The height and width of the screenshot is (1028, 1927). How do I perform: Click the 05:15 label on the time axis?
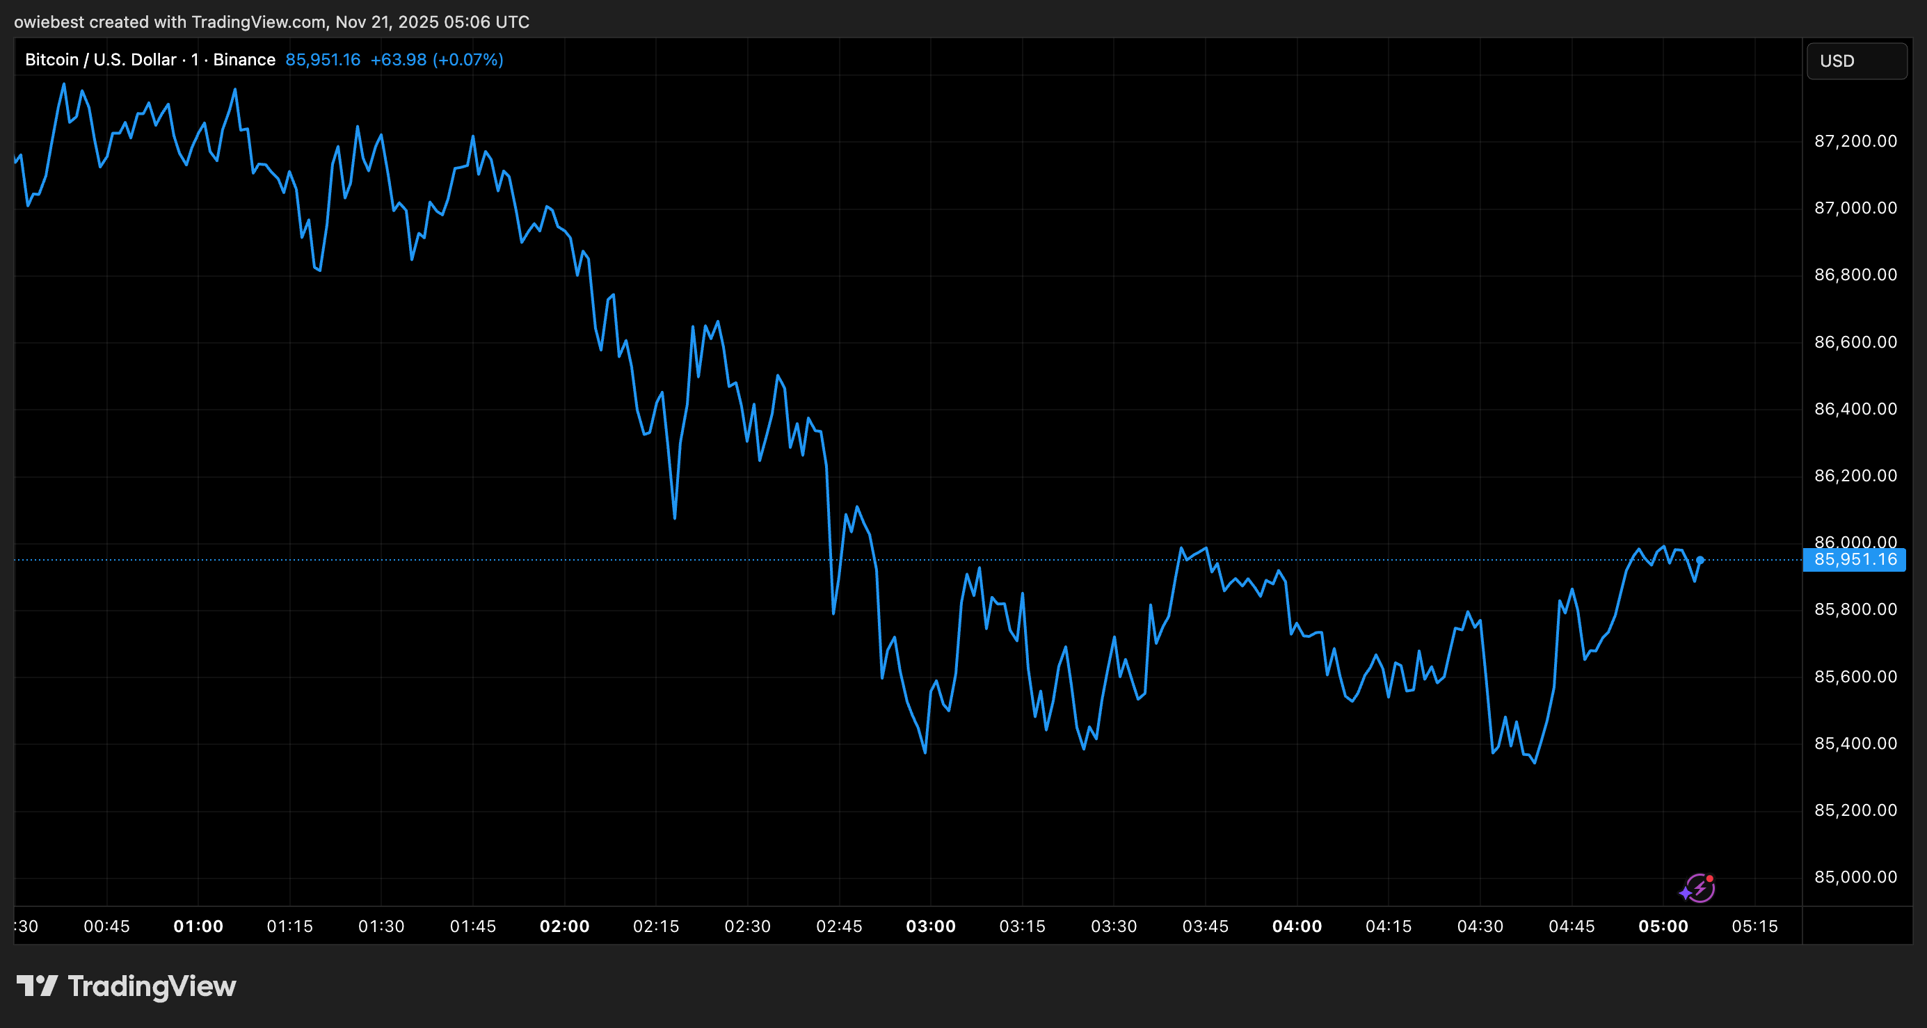pyautogui.click(x=1756, y=926)
